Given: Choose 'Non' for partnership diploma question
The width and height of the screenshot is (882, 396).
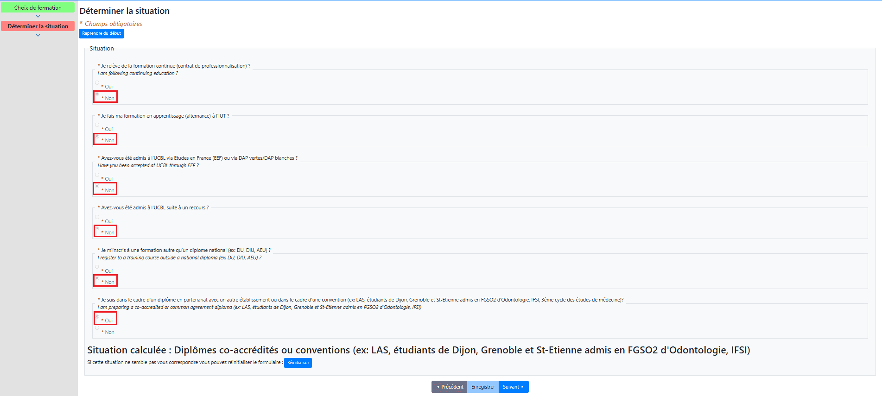Looking at the screenshot, I should tap(97, 328).
